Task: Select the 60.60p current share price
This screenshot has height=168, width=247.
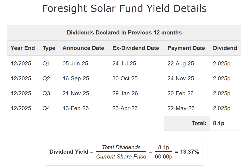Action: 164,157
